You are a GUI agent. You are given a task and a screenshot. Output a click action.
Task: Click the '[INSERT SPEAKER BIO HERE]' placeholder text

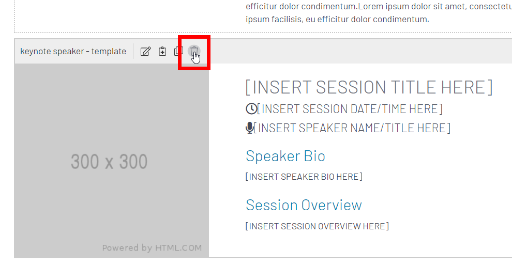304,177
